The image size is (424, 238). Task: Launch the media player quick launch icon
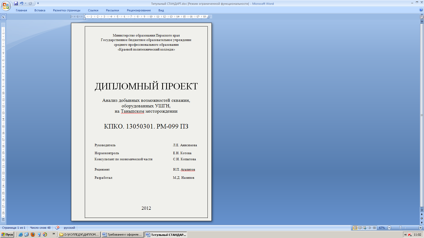click(45, 235)
